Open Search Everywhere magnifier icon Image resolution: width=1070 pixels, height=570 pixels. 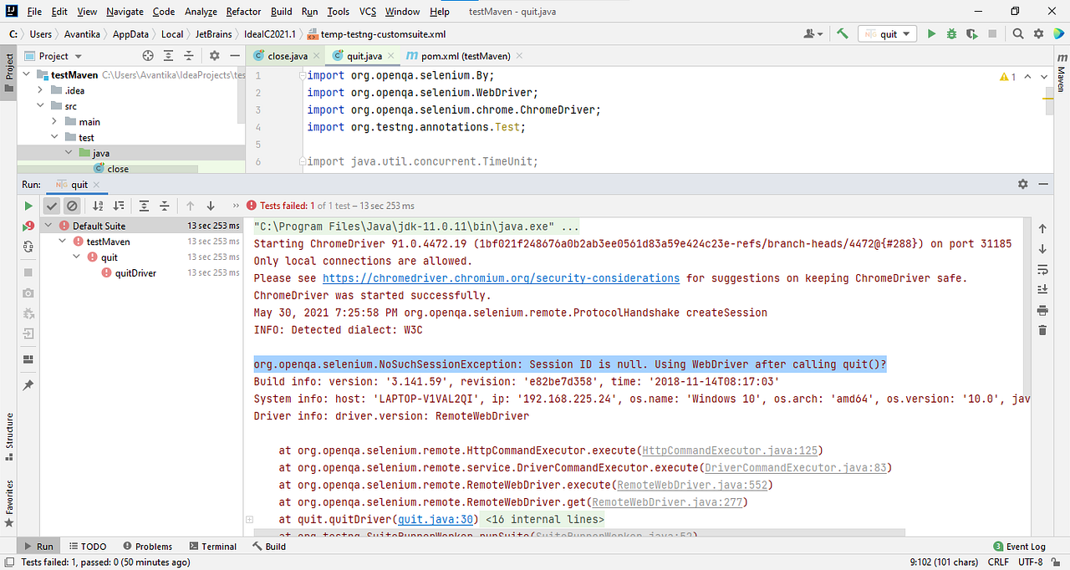1018,33
